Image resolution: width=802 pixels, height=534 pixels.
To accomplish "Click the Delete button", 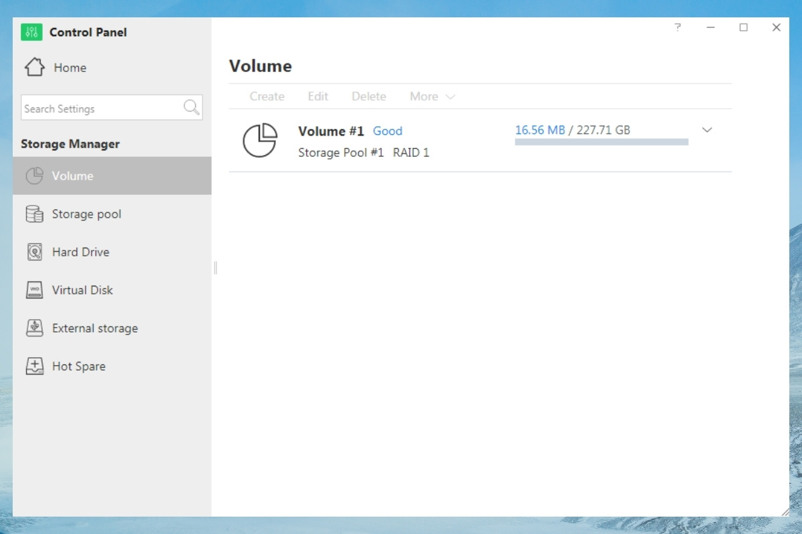I will (x=369, y=97).
